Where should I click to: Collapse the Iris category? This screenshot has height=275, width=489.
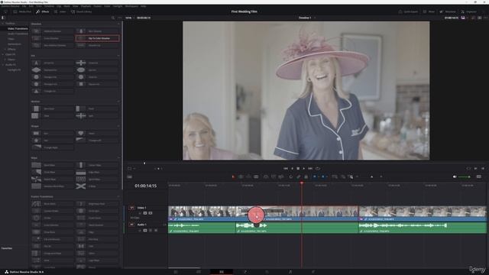point(118,56)
